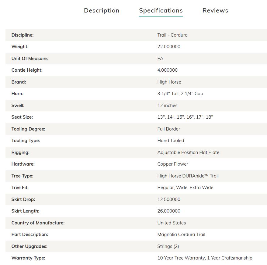Select the Trail - Cordura value
The height and width of the screenshot is (265, 267).
(172, 35)
